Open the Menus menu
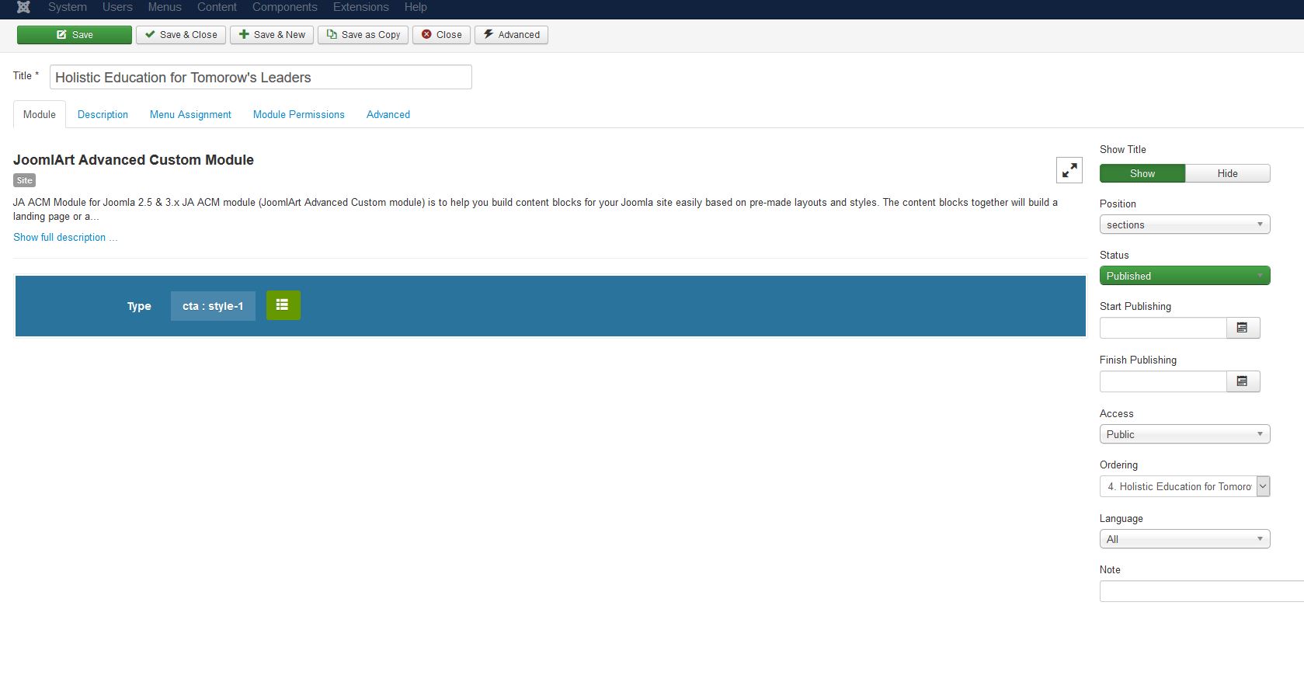Image resolution: width=1304 pixels, height=696 pixels. (x=165, y=7)
